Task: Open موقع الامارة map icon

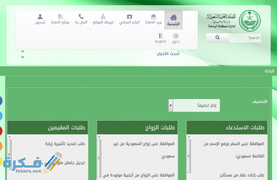Action: pyautogui.click(x=60, y=16)
